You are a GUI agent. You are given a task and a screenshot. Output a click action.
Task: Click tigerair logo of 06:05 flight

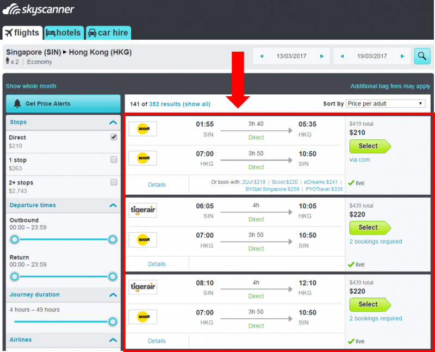tap(143, 210)
